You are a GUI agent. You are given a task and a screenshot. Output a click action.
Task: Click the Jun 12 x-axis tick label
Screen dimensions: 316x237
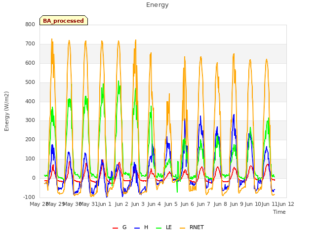coord(286,204)
